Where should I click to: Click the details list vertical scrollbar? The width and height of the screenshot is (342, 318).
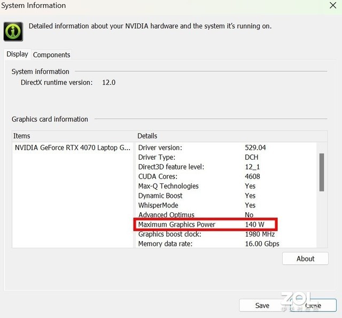click(x=321, y=172)
